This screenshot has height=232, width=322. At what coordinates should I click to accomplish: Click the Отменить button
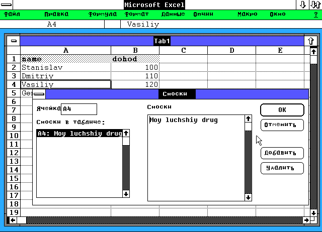click(x=282, y=125)
